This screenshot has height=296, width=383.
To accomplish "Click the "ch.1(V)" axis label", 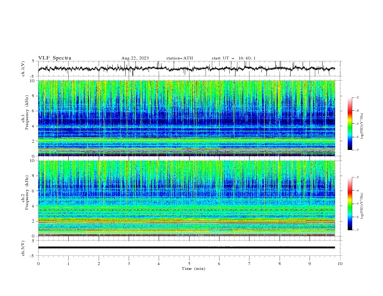I will 23,69.
